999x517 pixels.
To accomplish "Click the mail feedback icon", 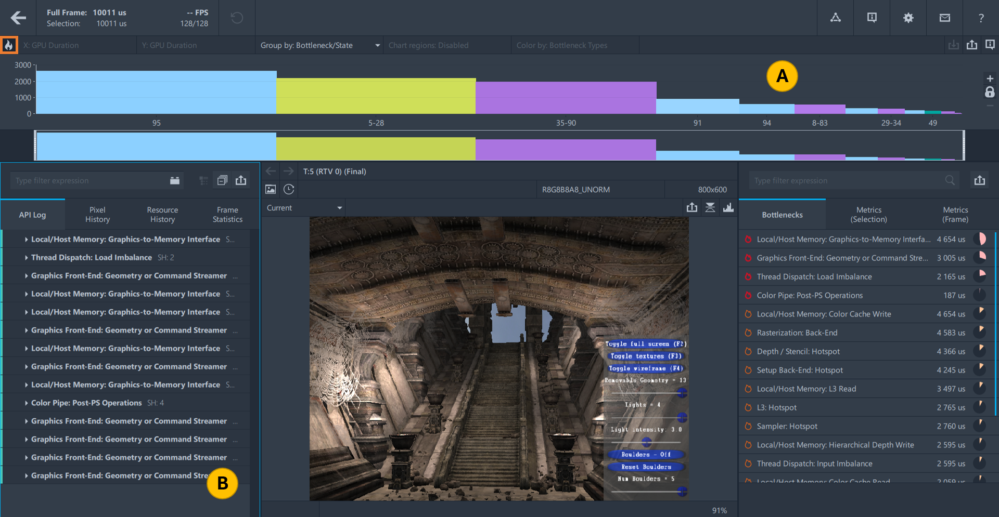I will [944, 18].
